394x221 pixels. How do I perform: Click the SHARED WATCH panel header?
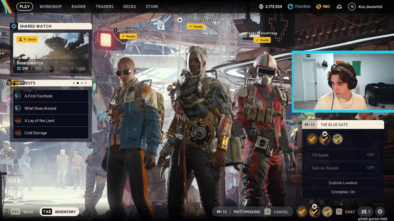click(x=51, y=26)
